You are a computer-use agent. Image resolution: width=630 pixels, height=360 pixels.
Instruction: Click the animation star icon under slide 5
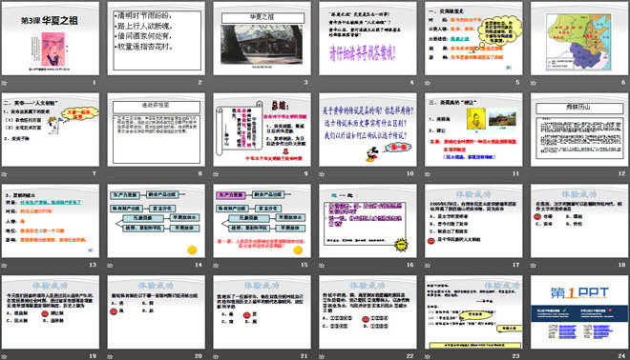[x=428, y=83]
